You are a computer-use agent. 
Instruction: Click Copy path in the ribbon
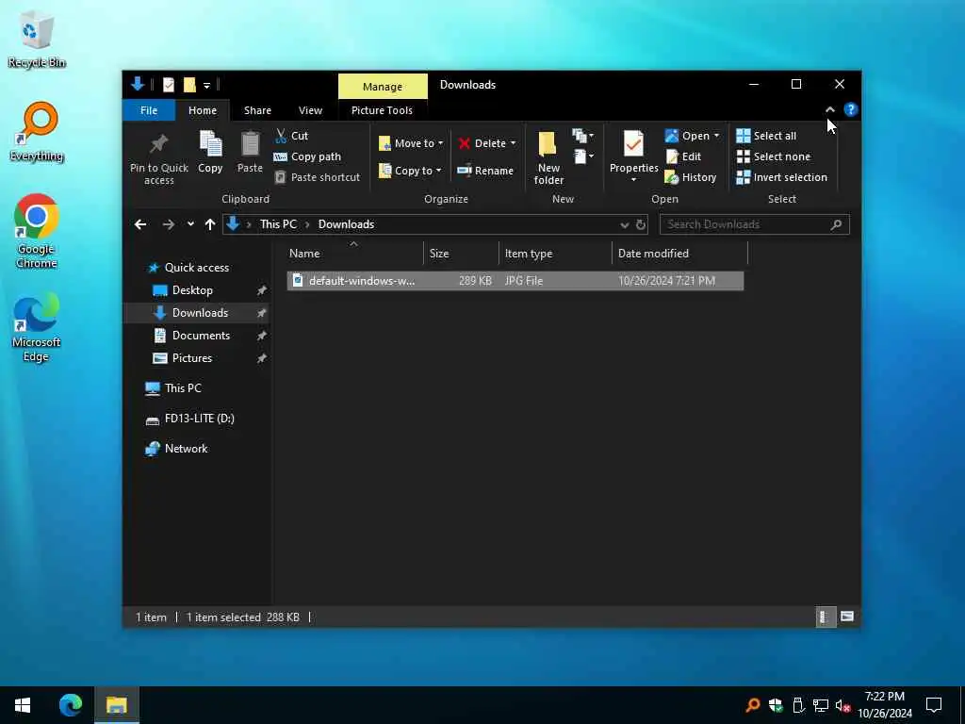pos(307,156)
